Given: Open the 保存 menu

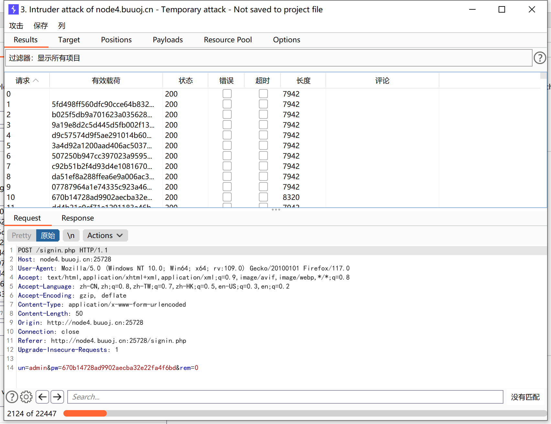Looking at the screenshot, I should (x=41, y=26).
